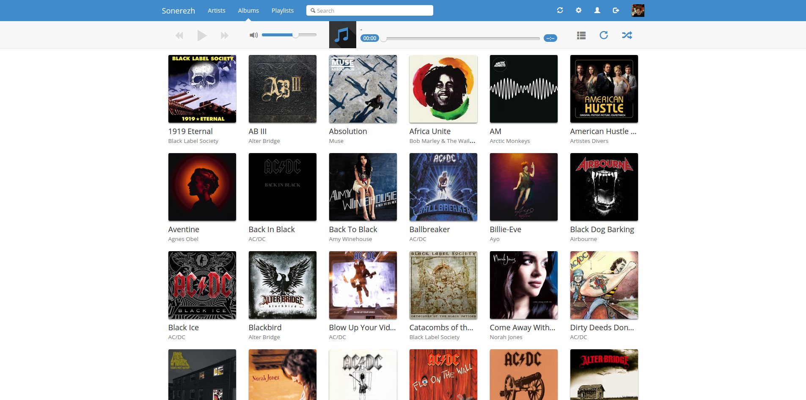The height and width of the screenshot is (400, 806).
Task: Toggle repeat mode icon
Action: 604,35
